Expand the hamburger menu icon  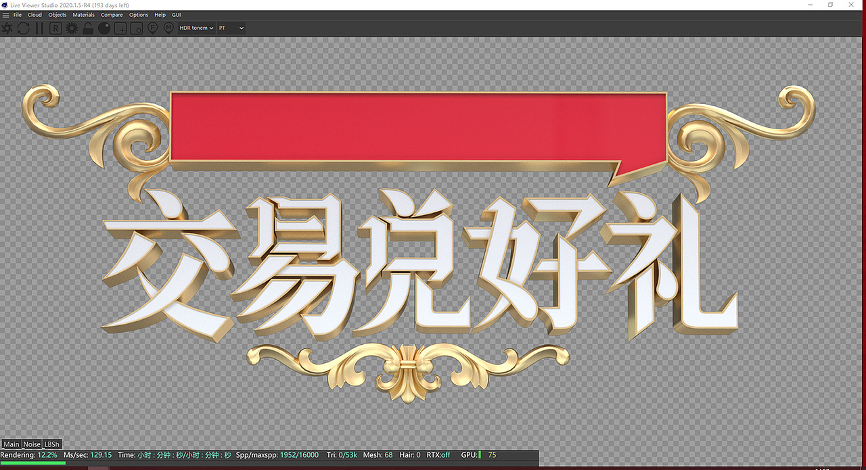(5, 14)
